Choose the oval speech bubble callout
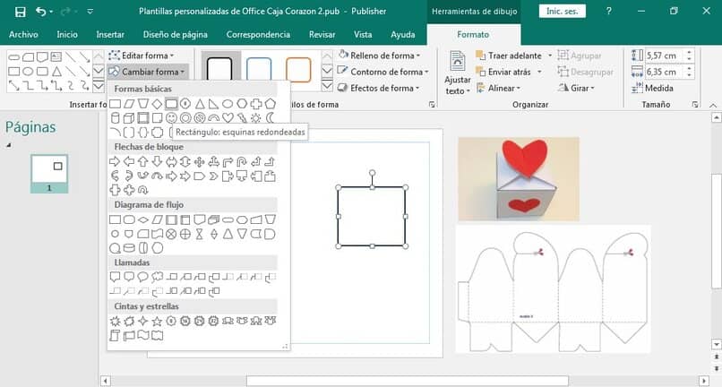This screenshot has width=722, height=387. (x=143, y=277)
